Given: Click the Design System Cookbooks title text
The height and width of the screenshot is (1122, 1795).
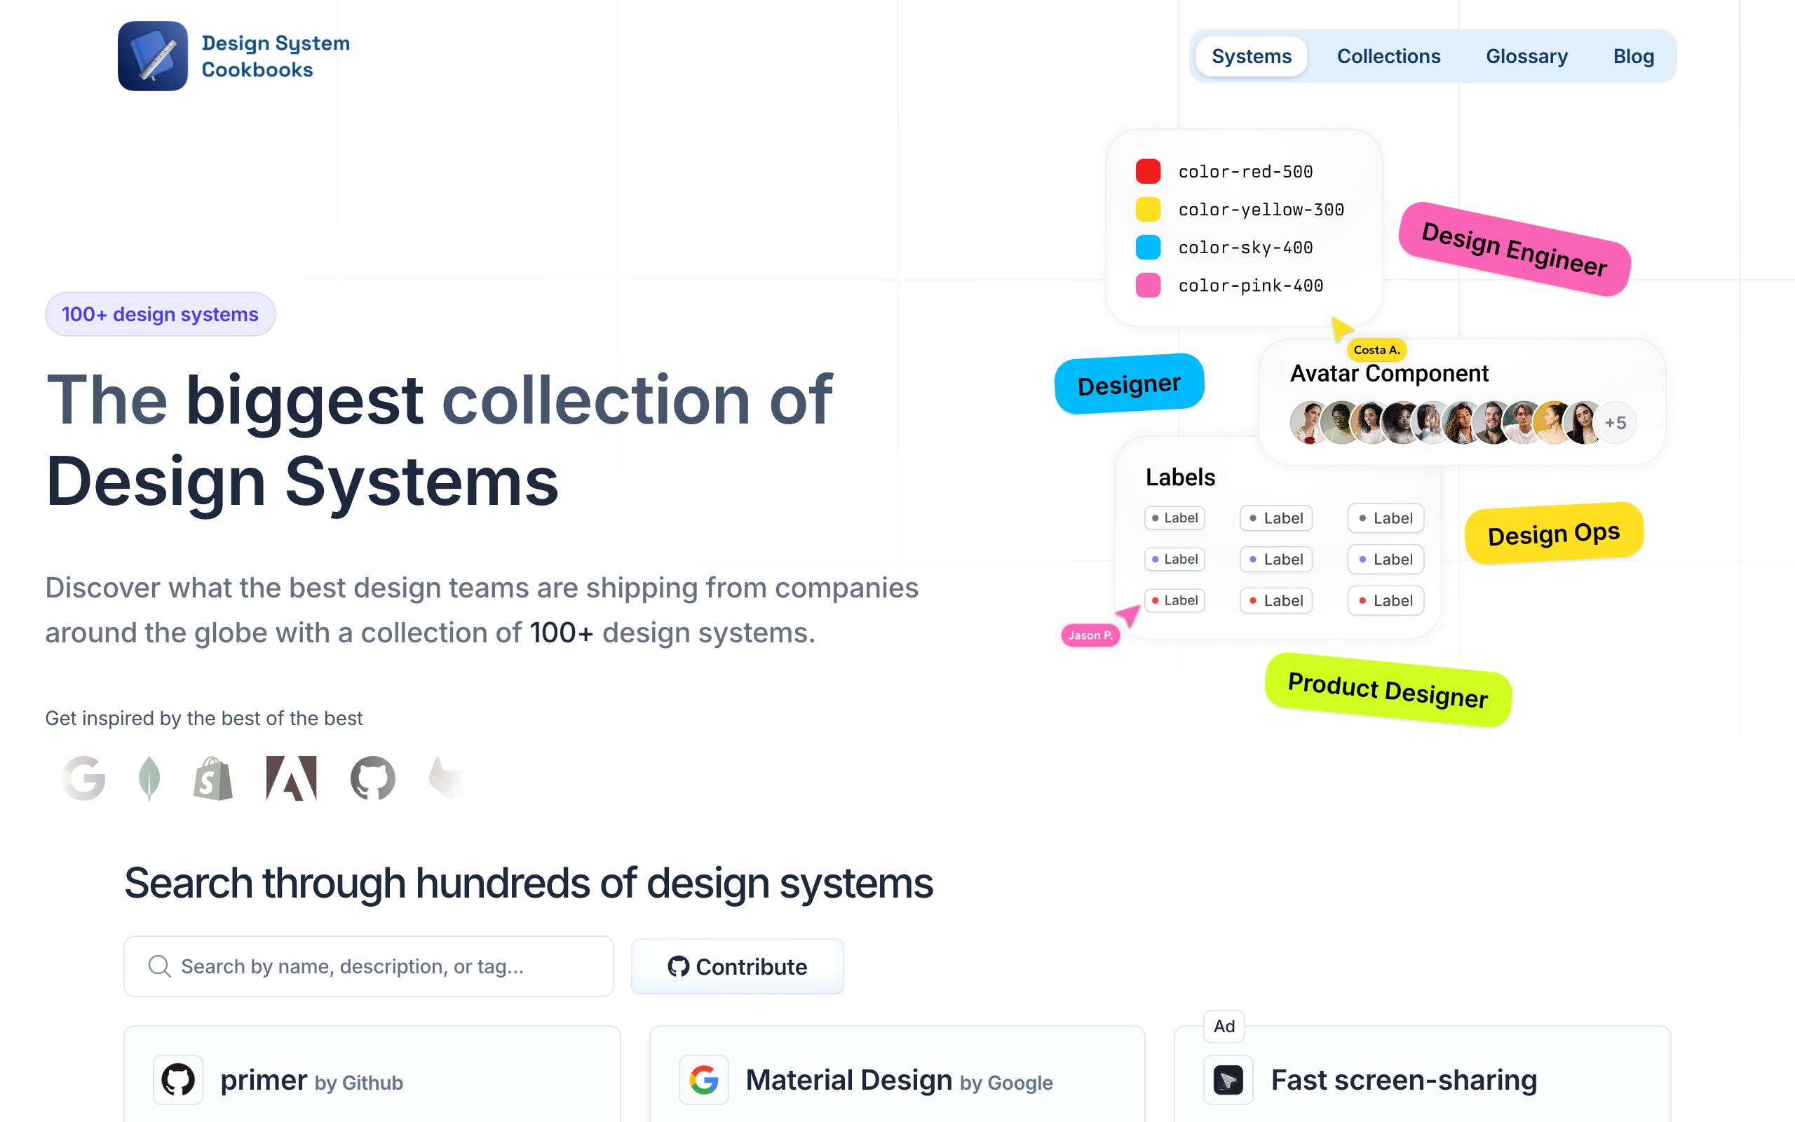Looking at the screenshot, I should (x=276, y=56).
